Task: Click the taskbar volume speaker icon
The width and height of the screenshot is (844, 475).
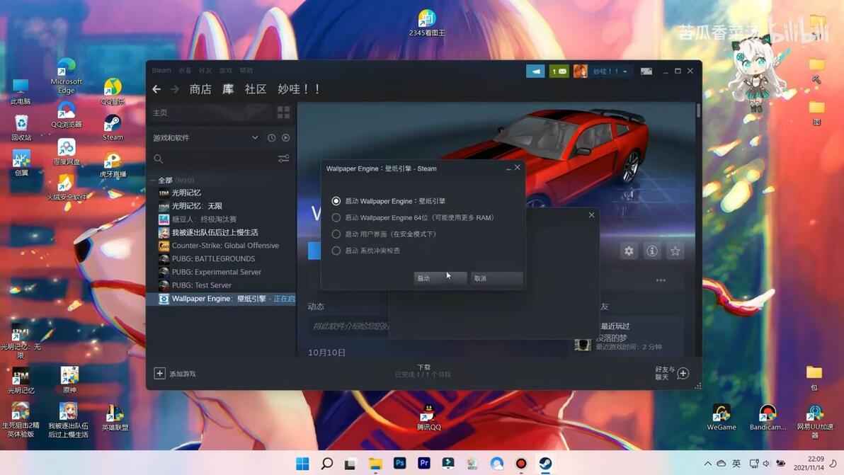Action: (x=767, y=463)
